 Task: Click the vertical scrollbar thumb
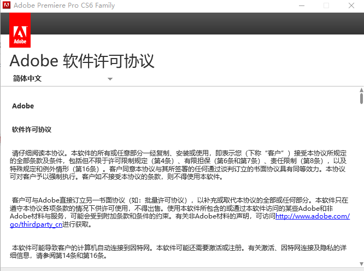(x=361, y=99)
